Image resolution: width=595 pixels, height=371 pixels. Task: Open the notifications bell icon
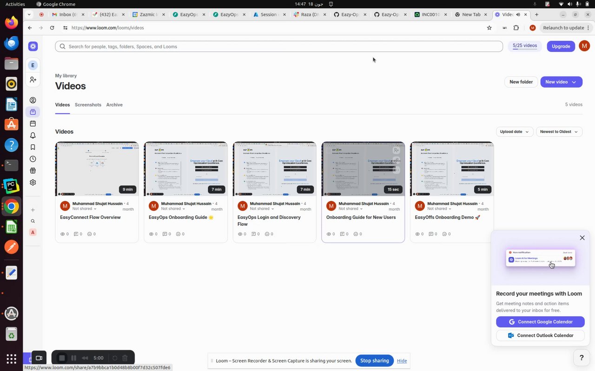[x=33, y=135]
